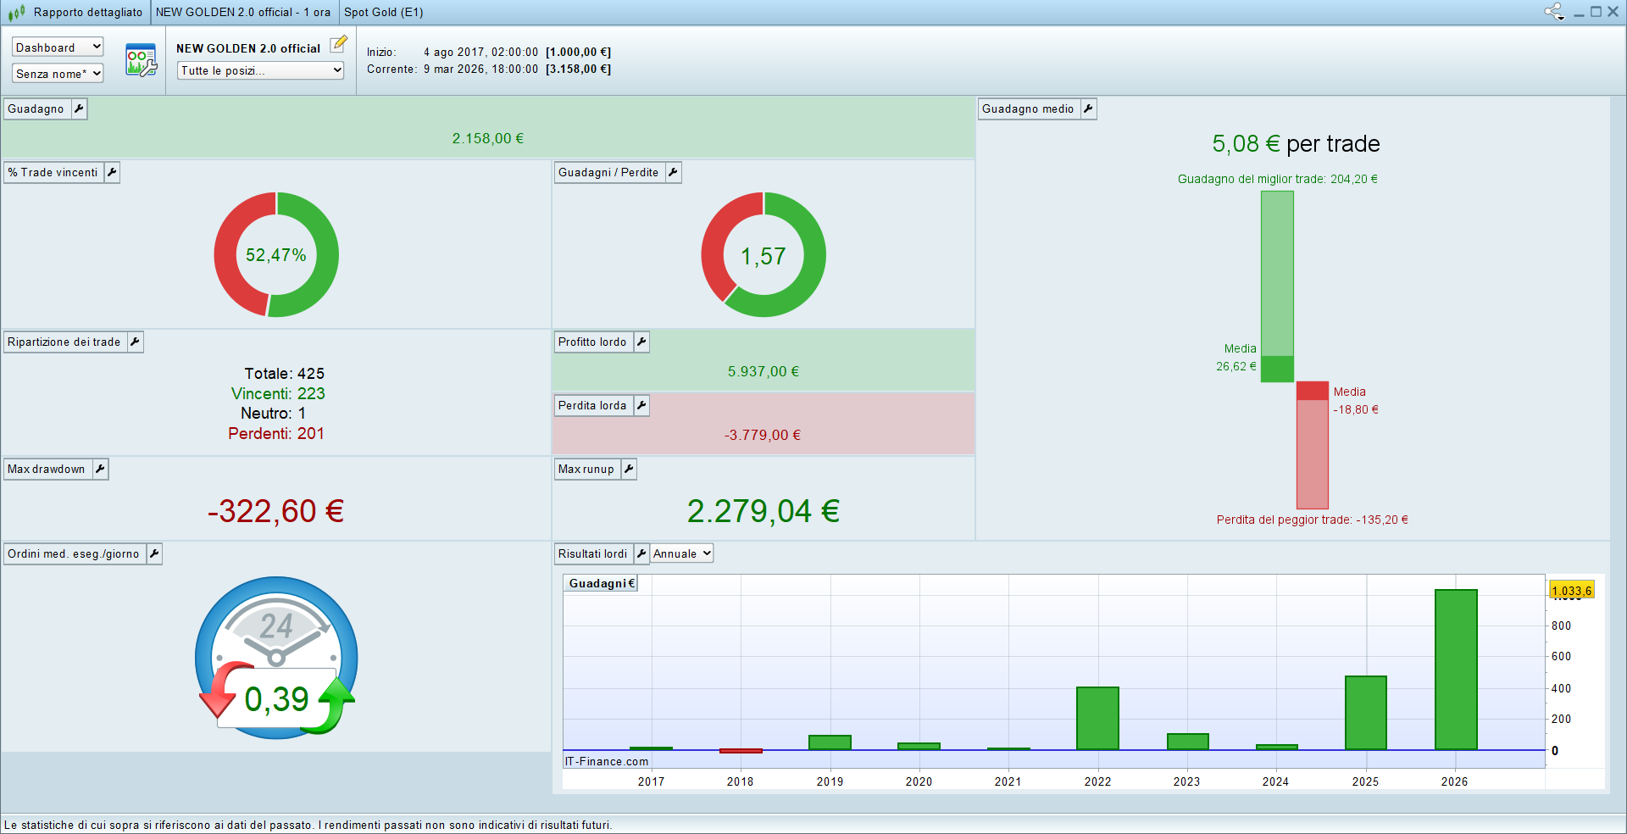Viewport: 1627px width, 834px height.
Task: Click the wrench icon next to Guadagno
Action: [79, 108]
